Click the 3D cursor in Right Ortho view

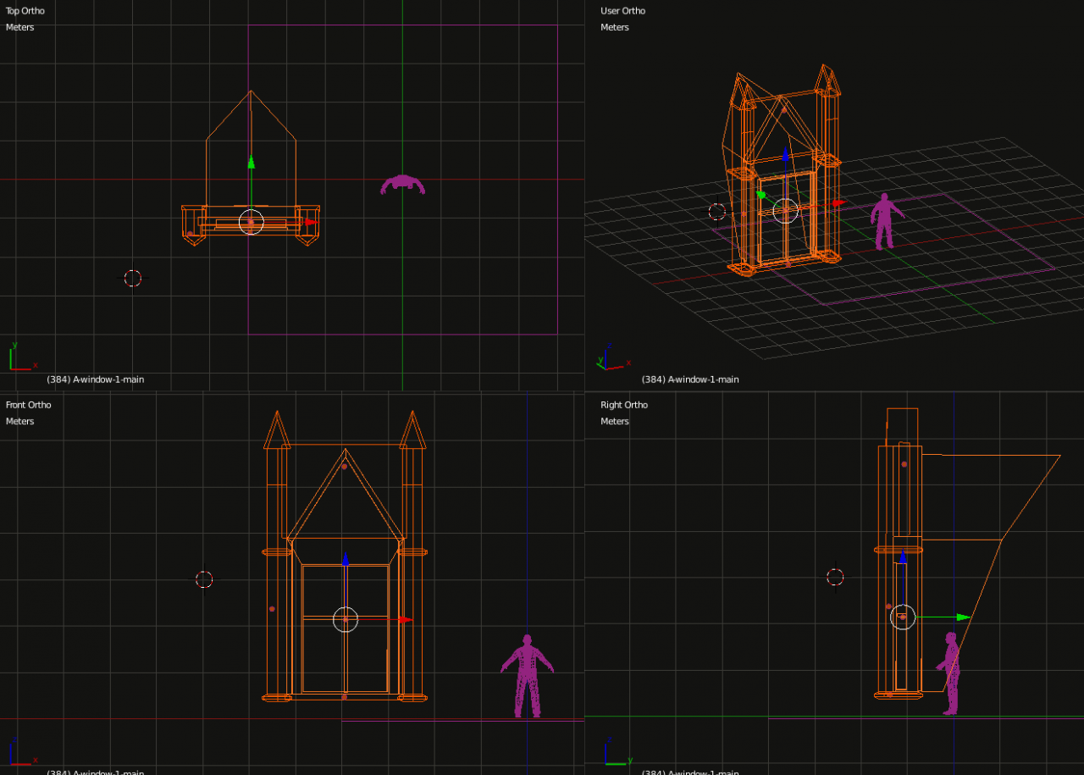tap(835, 578)
